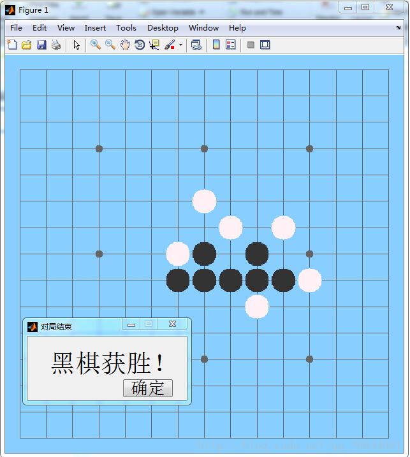Select the Zoom Out magnifier tool

[110, 45]
